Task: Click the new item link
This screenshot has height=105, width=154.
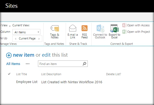Action: coord(24,55)
